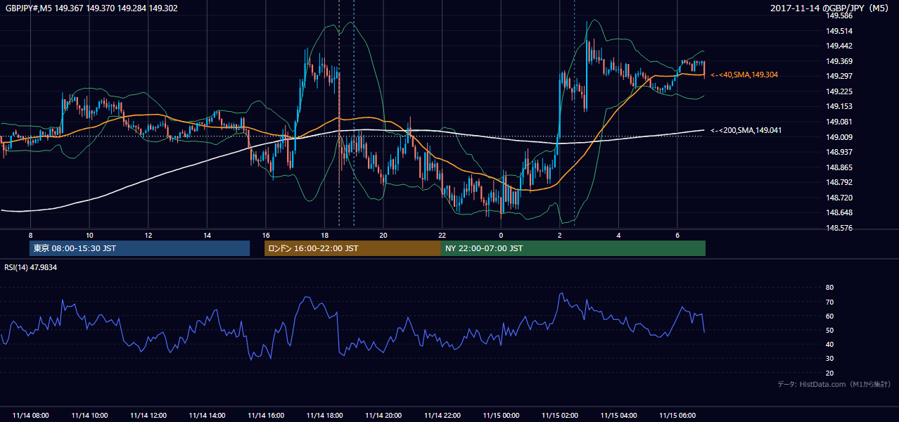
Task: Click the bottom date label 11/14 18:00
Action: (325, 416)
